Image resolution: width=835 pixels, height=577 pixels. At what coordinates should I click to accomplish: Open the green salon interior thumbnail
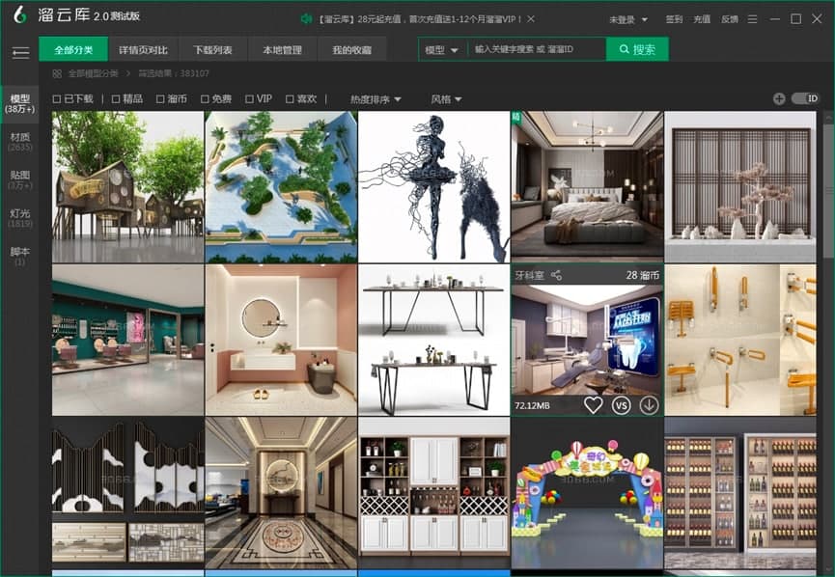click(127, 341)
